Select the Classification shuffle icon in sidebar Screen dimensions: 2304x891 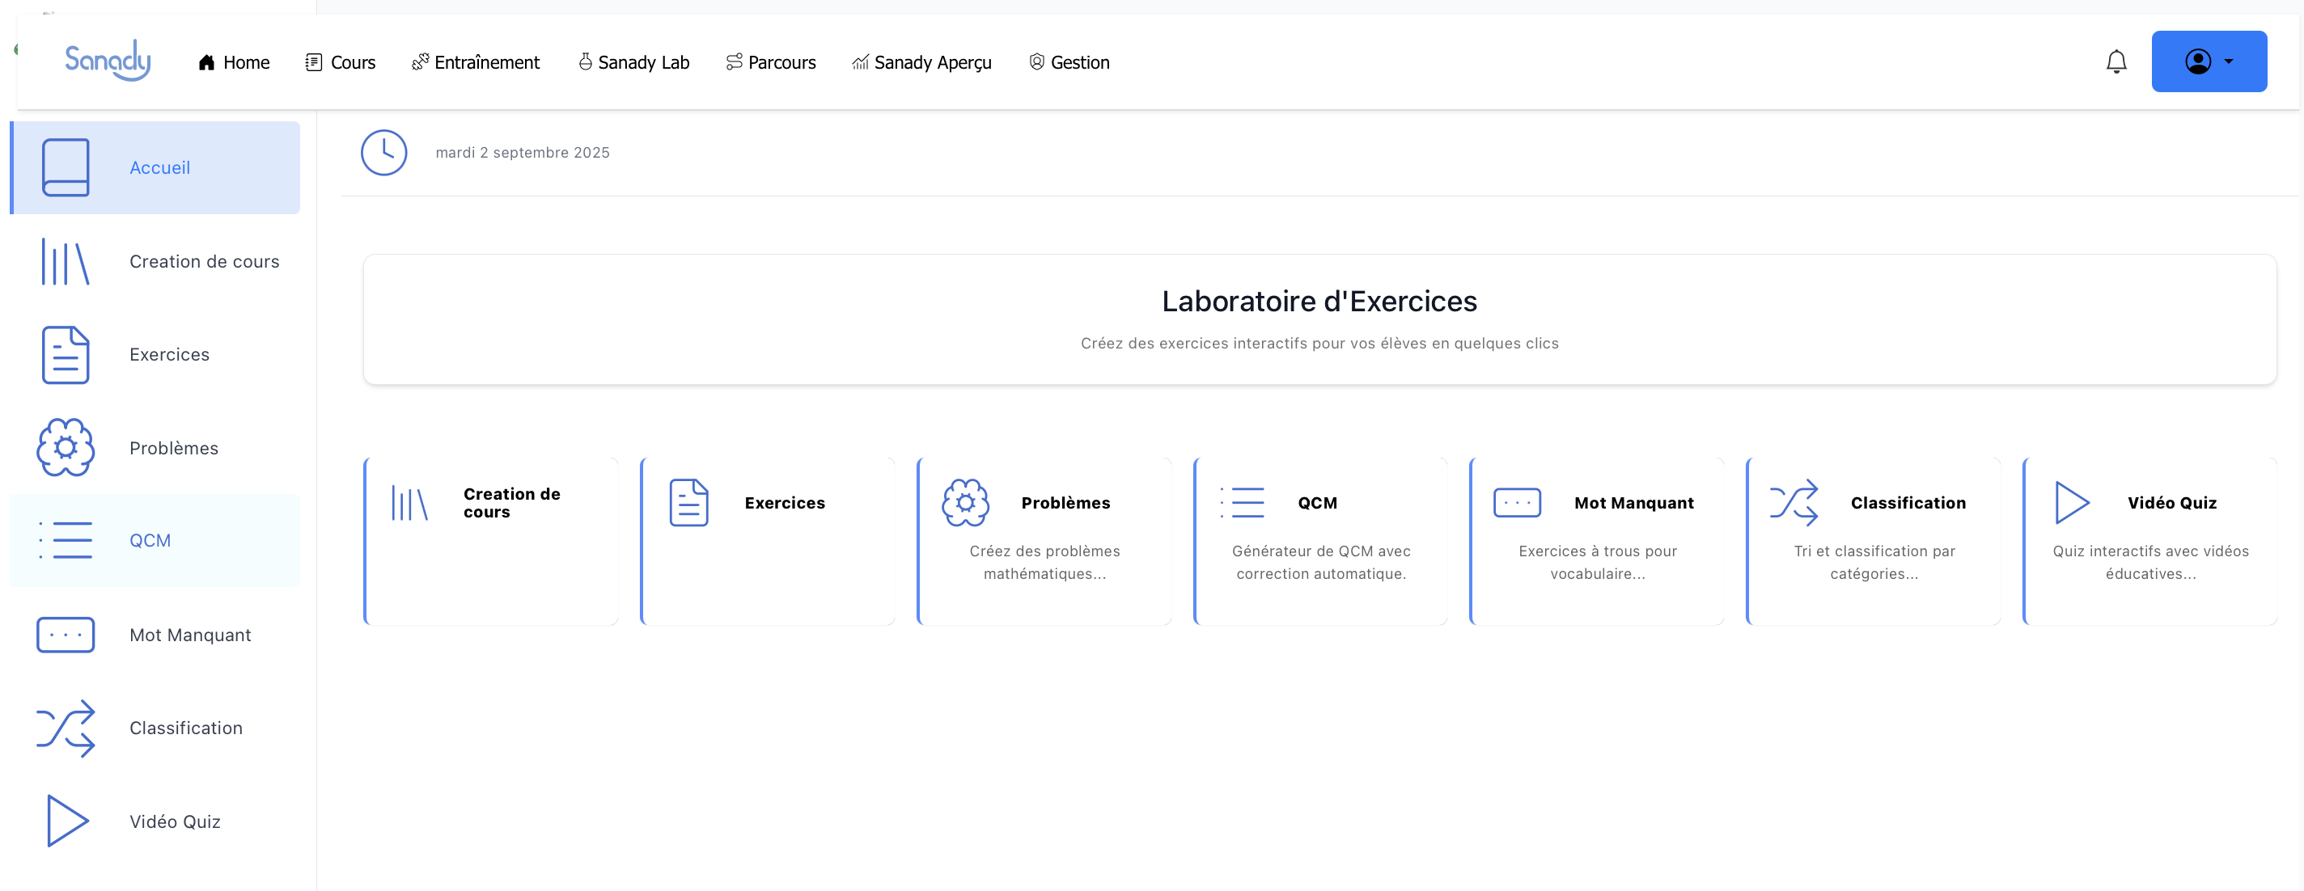(66, 728)
